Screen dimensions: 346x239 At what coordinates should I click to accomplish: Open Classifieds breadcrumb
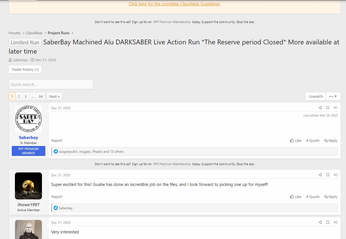click(x=34, y=33)
